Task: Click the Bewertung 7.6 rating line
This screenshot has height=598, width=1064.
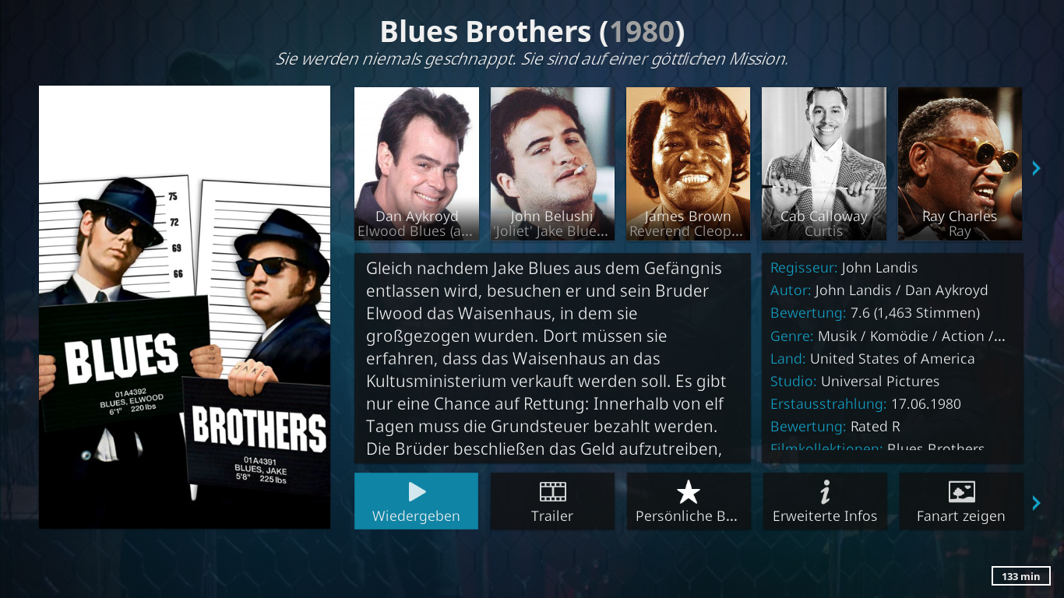Action: coord(875,313)
